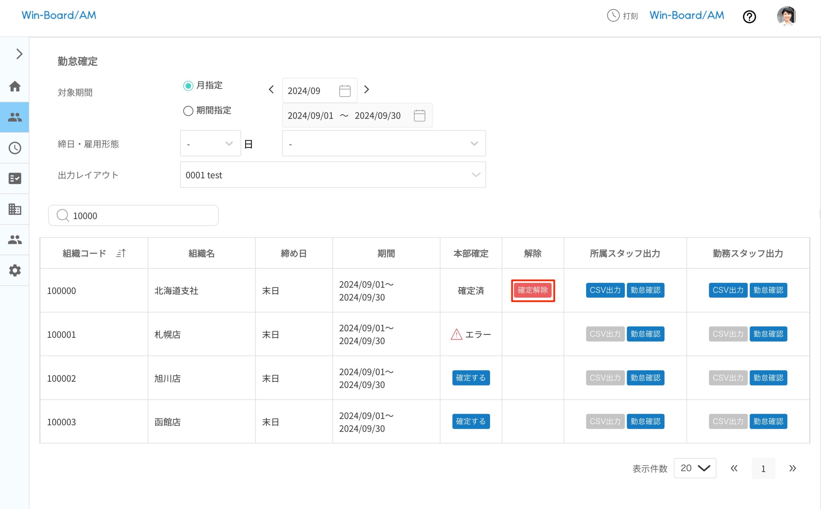This screenshot has height=509, width=821.
Task: Sort table by 組織コード column
Action: [121, 253]
